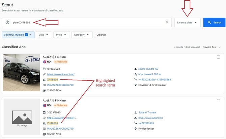The width and height of the screenshot is (226, 139).
Task: Open the finn.no link in the 10/08/2023 ad
Action: point(62,74)
